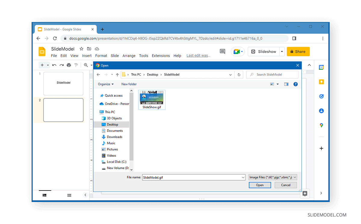Open recent locations dropdown in dialog
The image size is (361, 224).
112,74
